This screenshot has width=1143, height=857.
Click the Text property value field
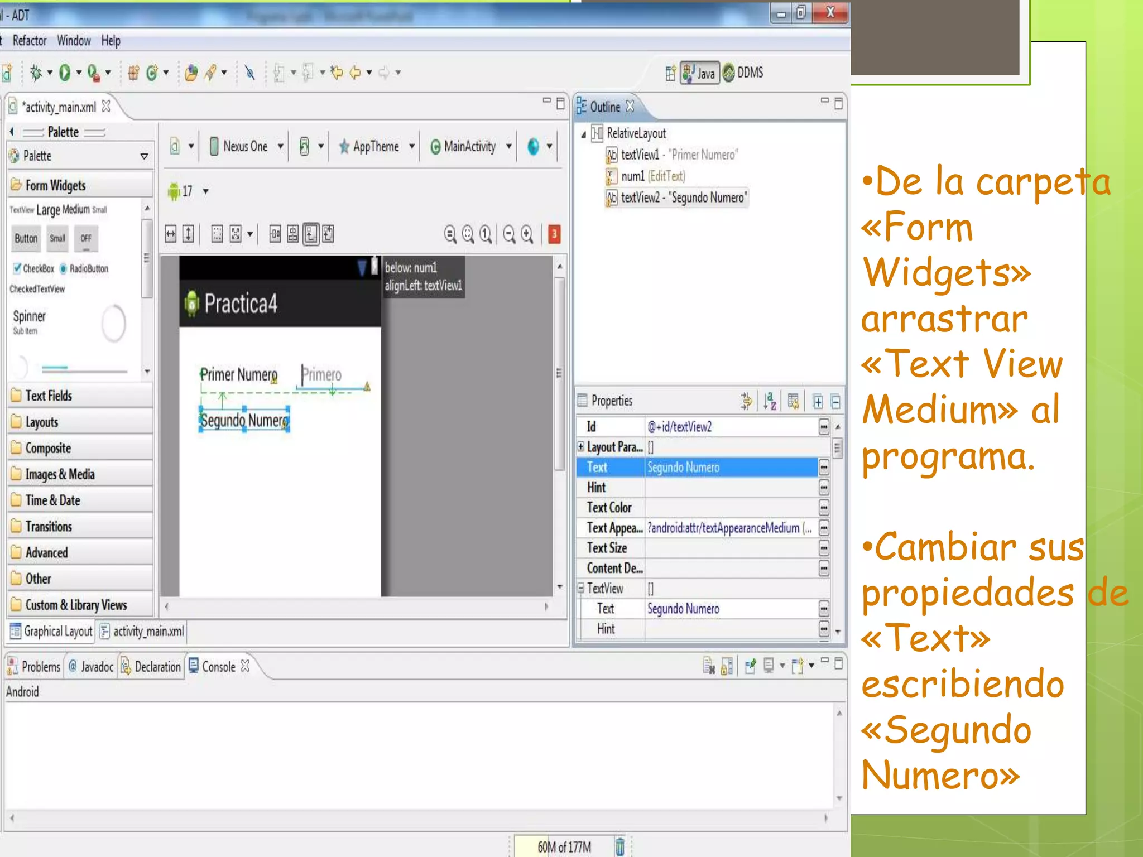731,468
